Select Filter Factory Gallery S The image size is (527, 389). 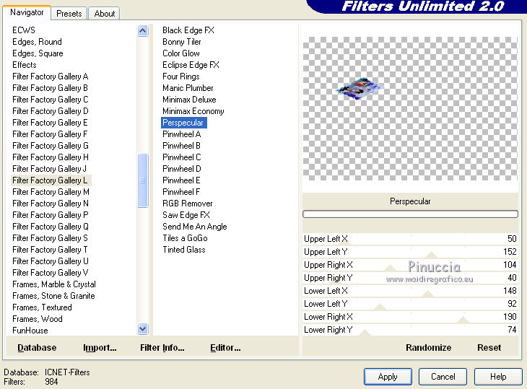(x=50, y=238)
